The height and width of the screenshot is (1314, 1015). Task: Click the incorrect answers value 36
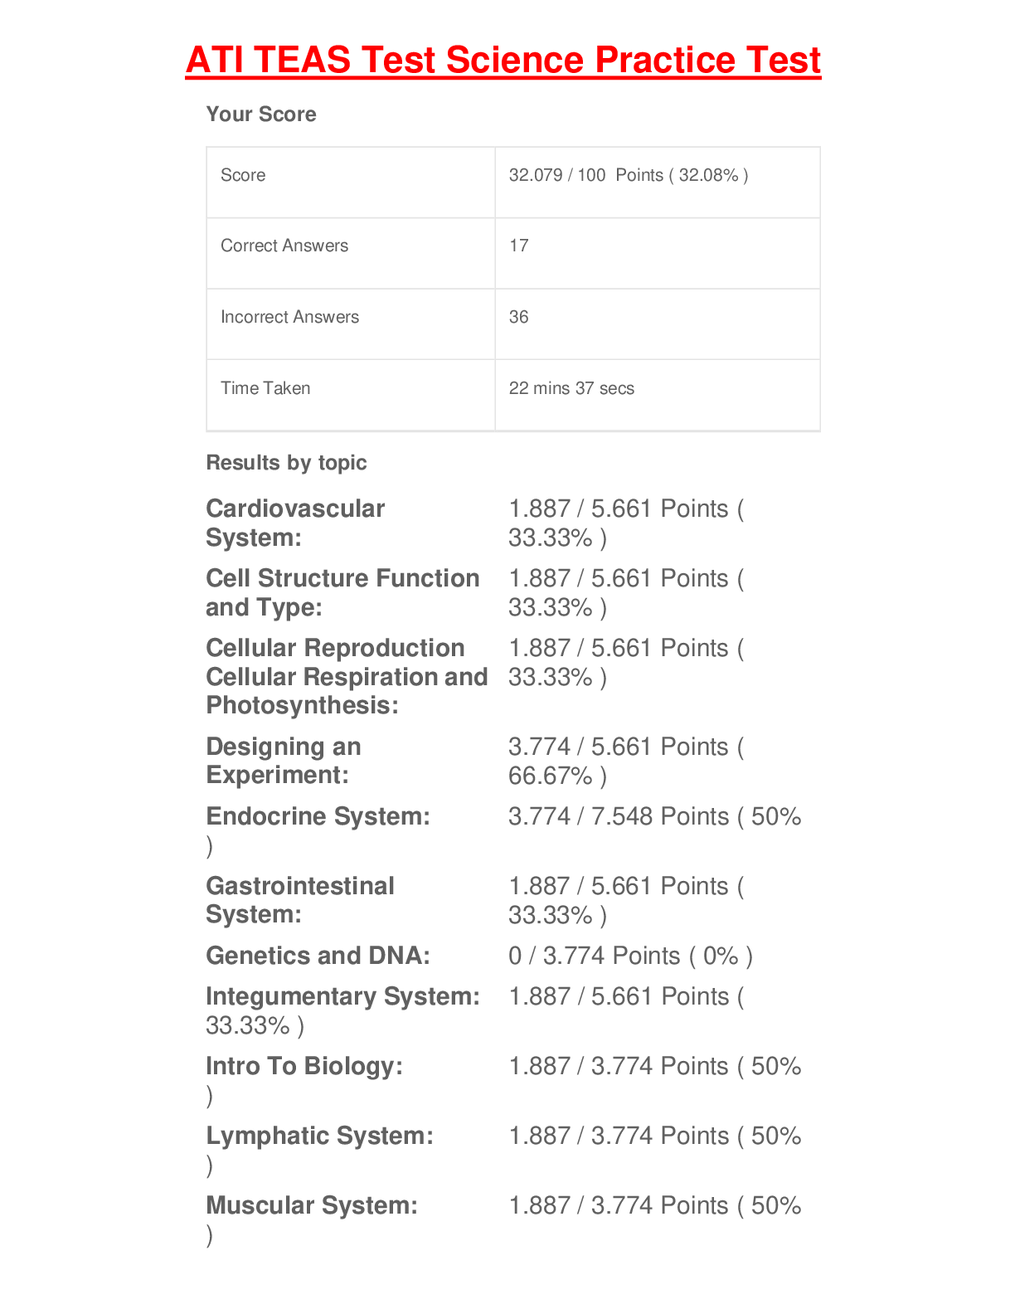click(519, 317)
